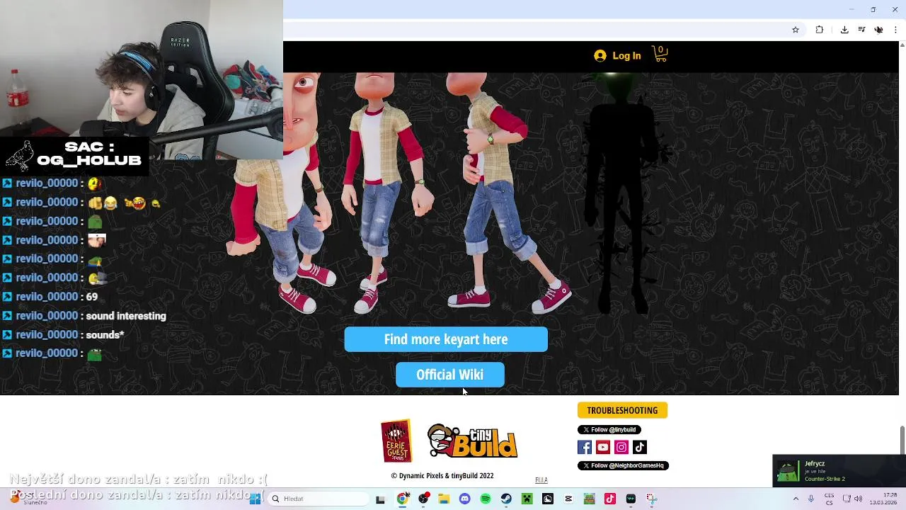This screenshot has width=906, height=510.
Task: Open File Explorer from taskbar
Action: [x=444, y=499]
